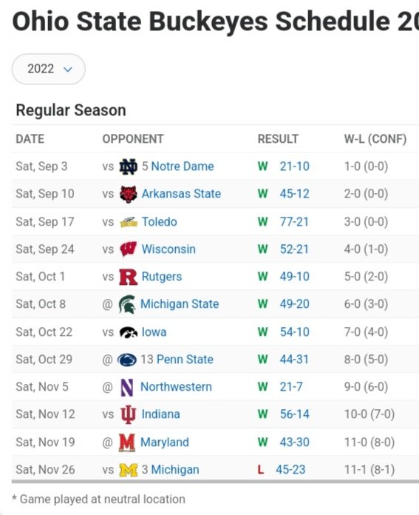The width and height of the screenshot is (419, 515).
Task: Click the Toledo Rockets logo
Action: coord(128,222)
